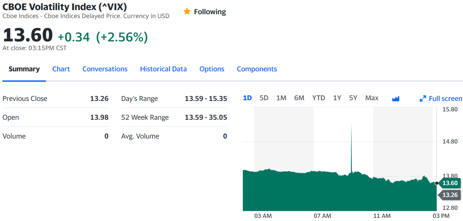Switch to the Summary tab

pos(24,69)
